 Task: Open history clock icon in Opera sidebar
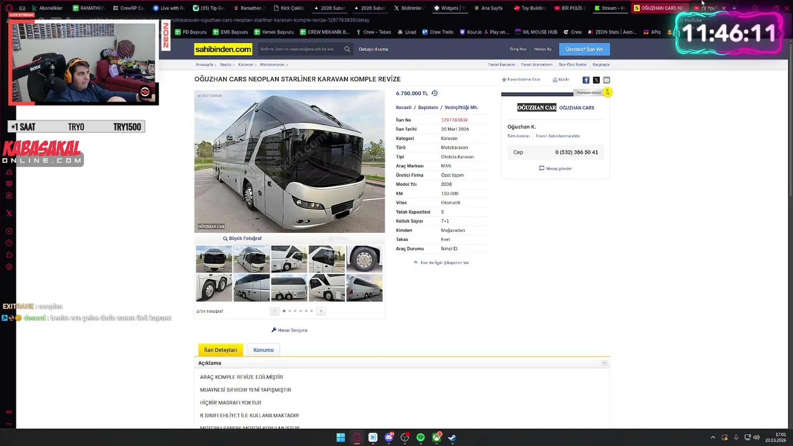pos(9,243)
